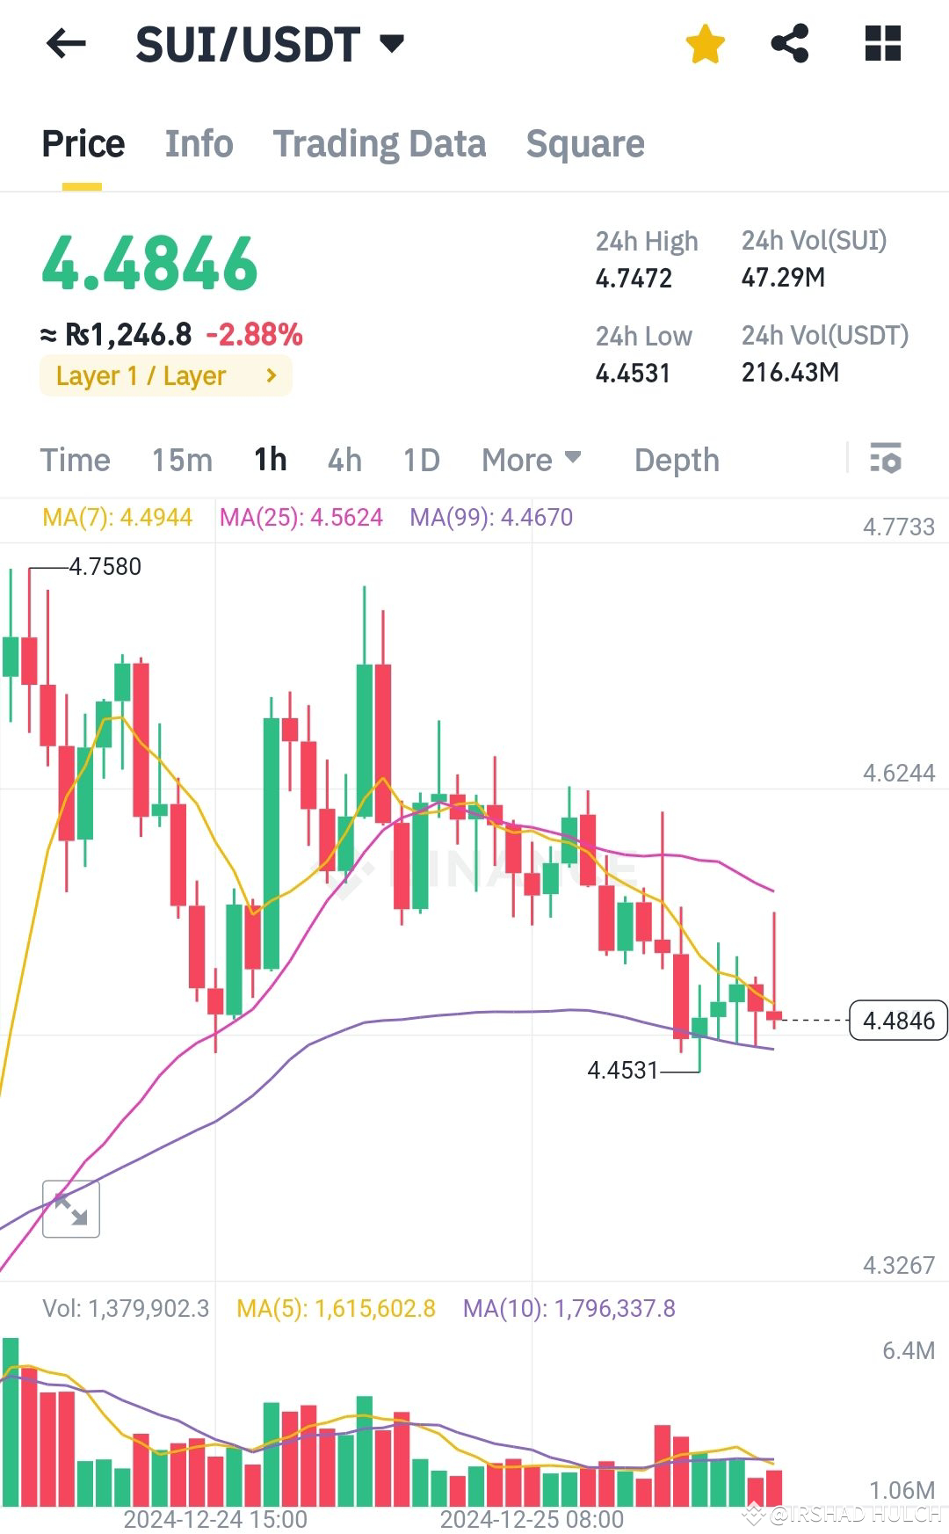Enable the 15m candle interval

pyautogui.click(x=183, y=459)
